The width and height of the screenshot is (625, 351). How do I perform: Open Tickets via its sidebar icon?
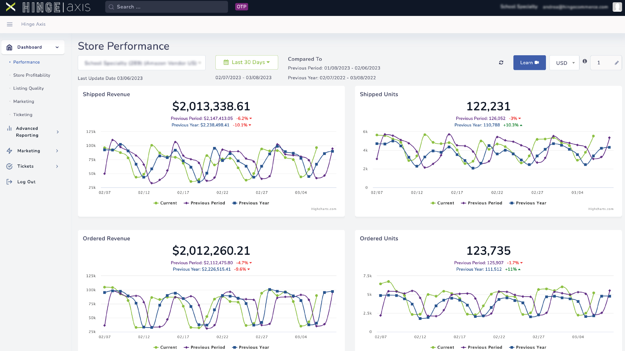(9, 166)
